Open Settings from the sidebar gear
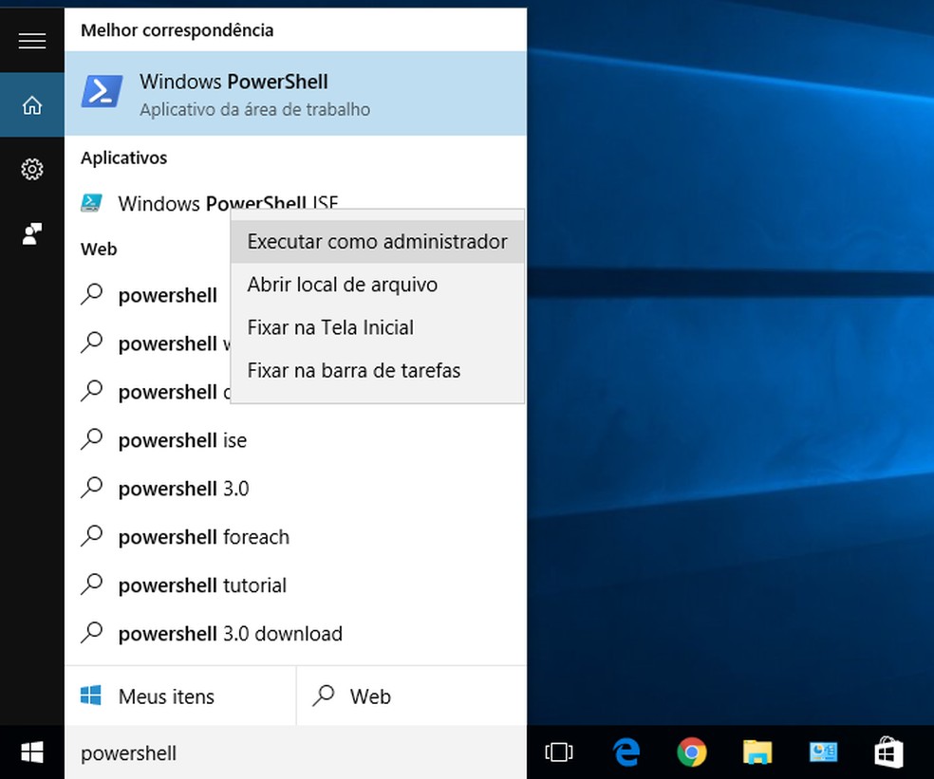The height and width of the screenshot is (779, 934). click(31, 169)
